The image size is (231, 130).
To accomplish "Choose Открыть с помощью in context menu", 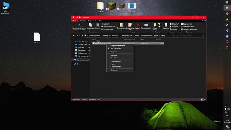I will (120, 46).
